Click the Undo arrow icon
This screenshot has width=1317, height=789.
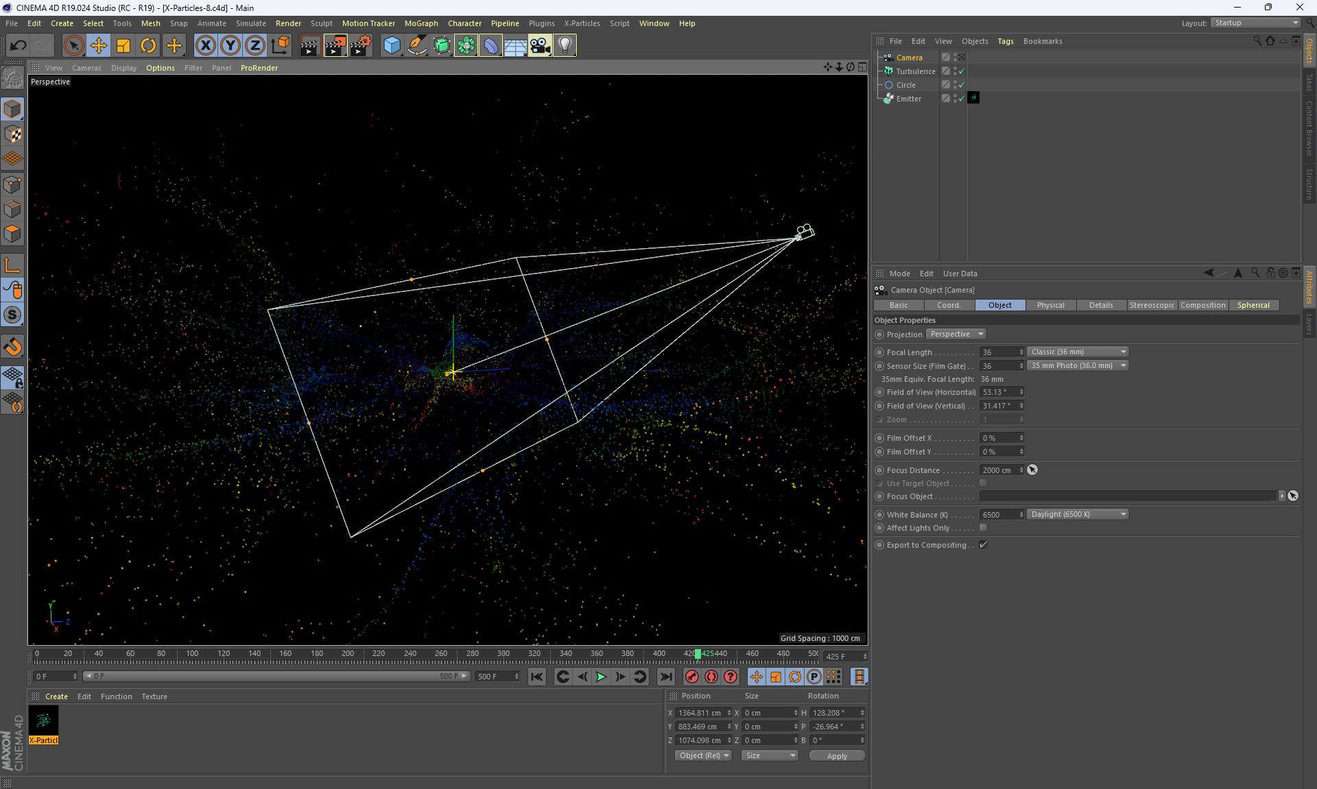pyautogui.click(x=19, y=46)
